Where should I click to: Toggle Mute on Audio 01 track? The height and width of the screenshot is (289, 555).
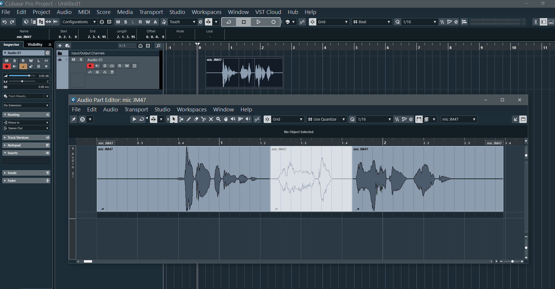(x=73, y=60)
